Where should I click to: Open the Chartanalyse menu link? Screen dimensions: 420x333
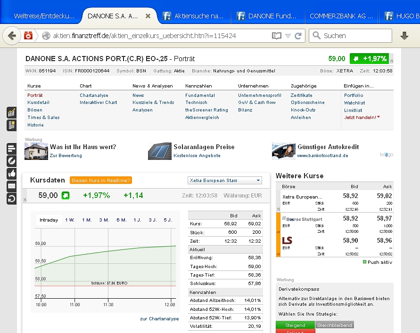[94, 95]
